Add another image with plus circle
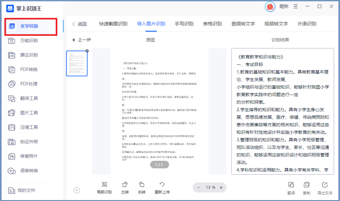This screenshot has width=340, height=201. click(x=77, y=191)
